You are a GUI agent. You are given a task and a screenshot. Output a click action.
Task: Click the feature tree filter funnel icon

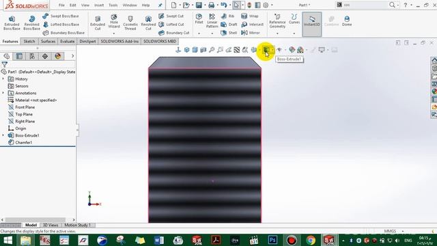pos(5,64)
